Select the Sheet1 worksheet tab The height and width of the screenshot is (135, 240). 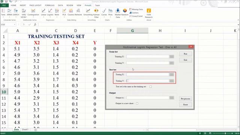pos(25,129)
